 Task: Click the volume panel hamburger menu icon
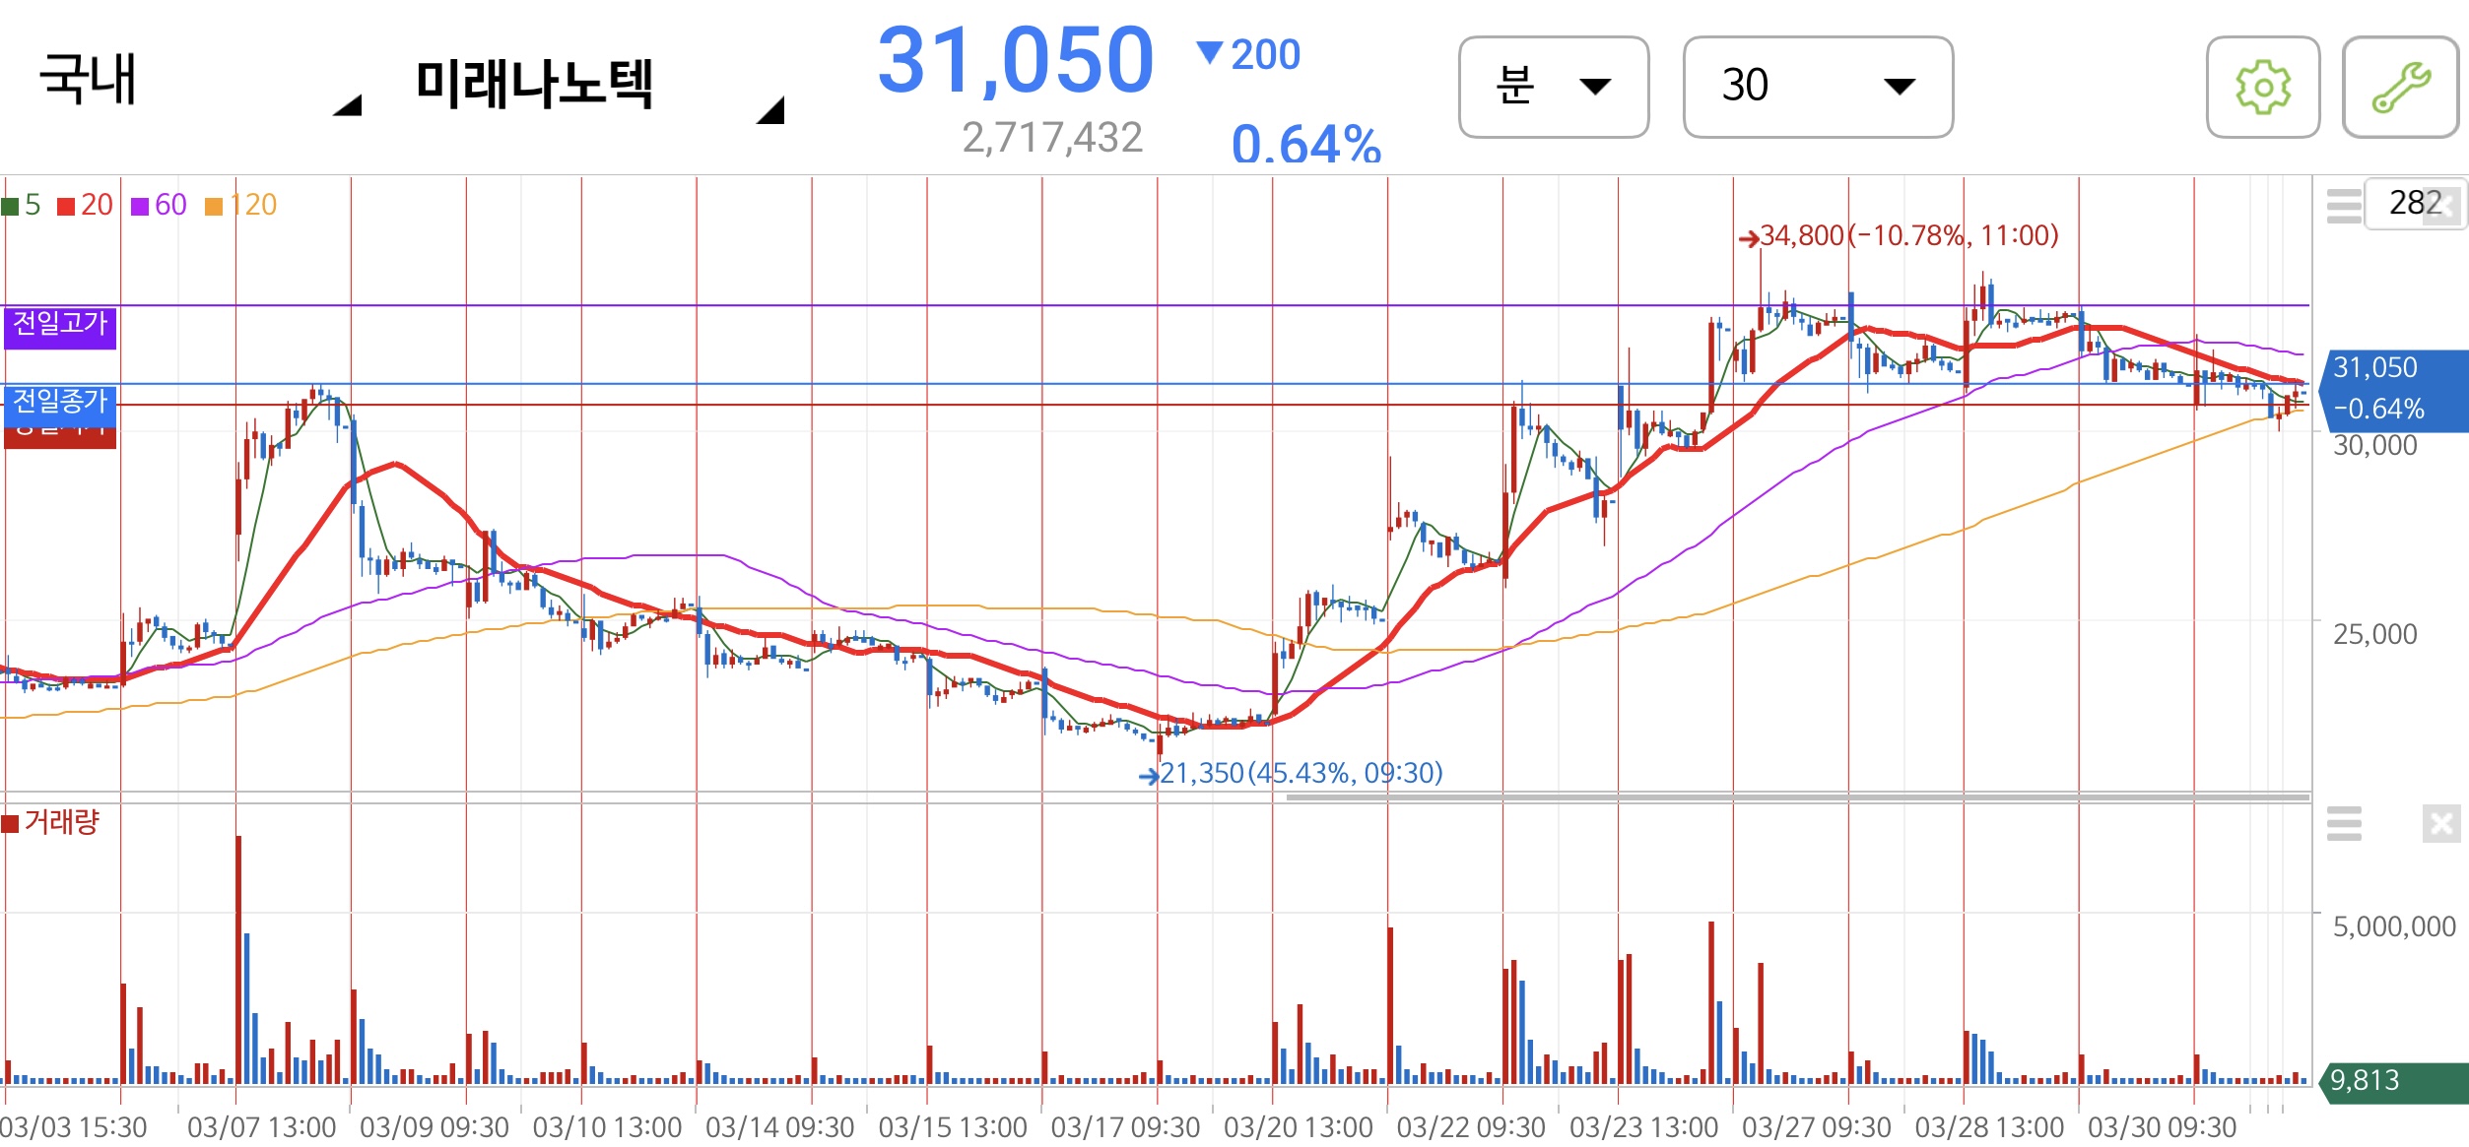tap(2344, 823)
